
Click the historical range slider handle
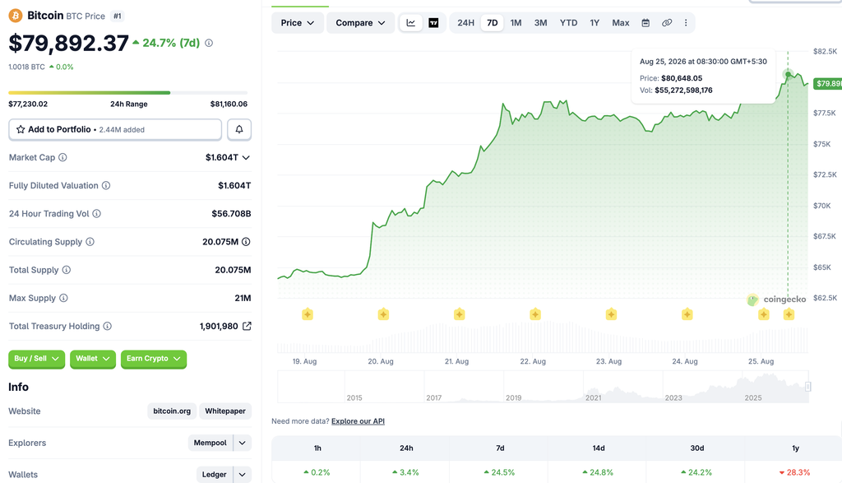pyautogui.click(x=807, y=387)
